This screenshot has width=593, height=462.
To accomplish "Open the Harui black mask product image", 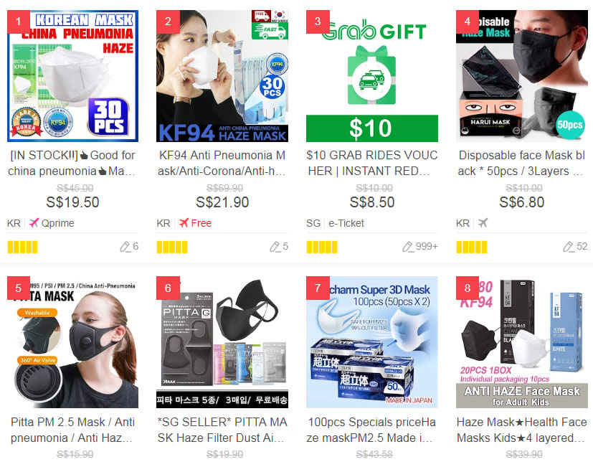I will [522, 76].
